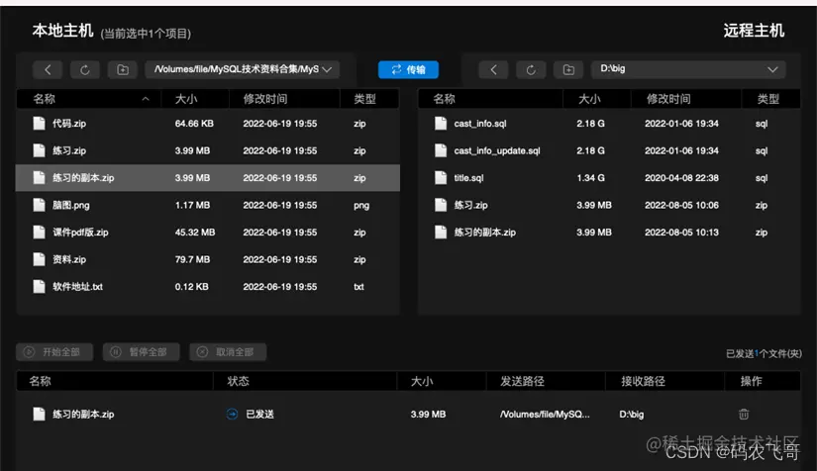Sort remote files by 类型 header
Image resolution: width=817 pixels, height=471 pixels.
click(x=771, y=99)
